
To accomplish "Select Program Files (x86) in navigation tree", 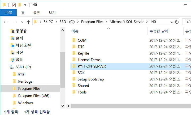I will pyautogui.click(x=34, y=96).
